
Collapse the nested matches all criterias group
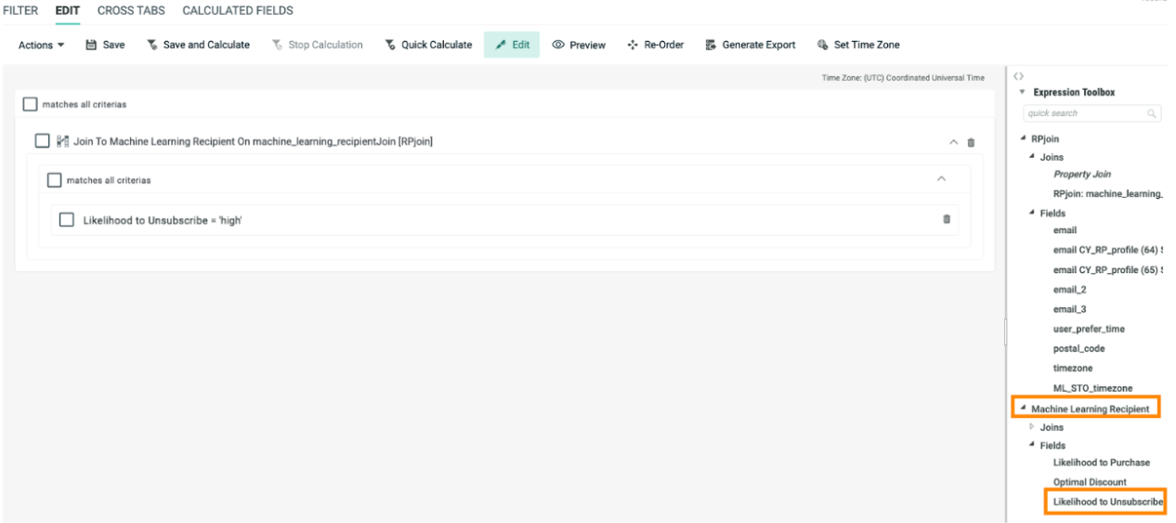click(941, 179)
